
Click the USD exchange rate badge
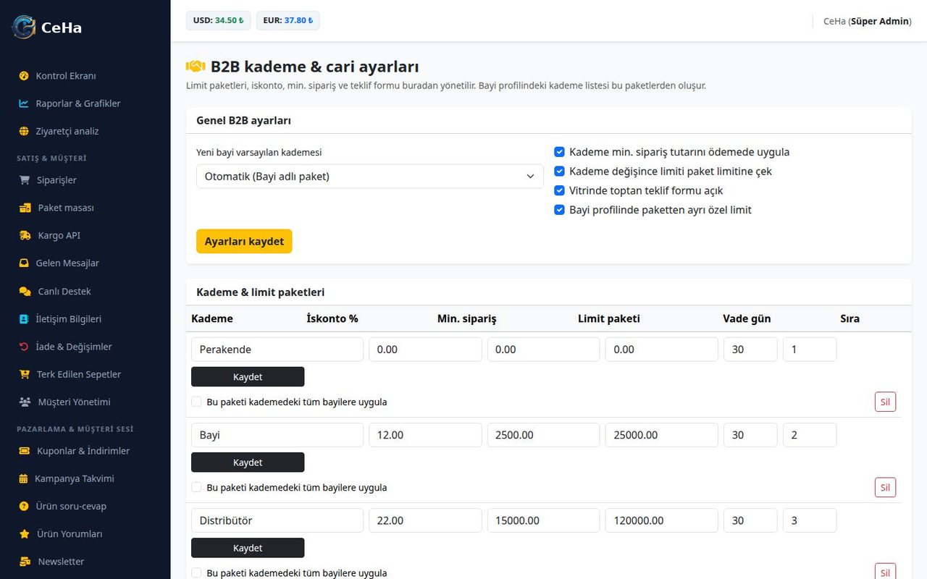(x=219, y=20)
